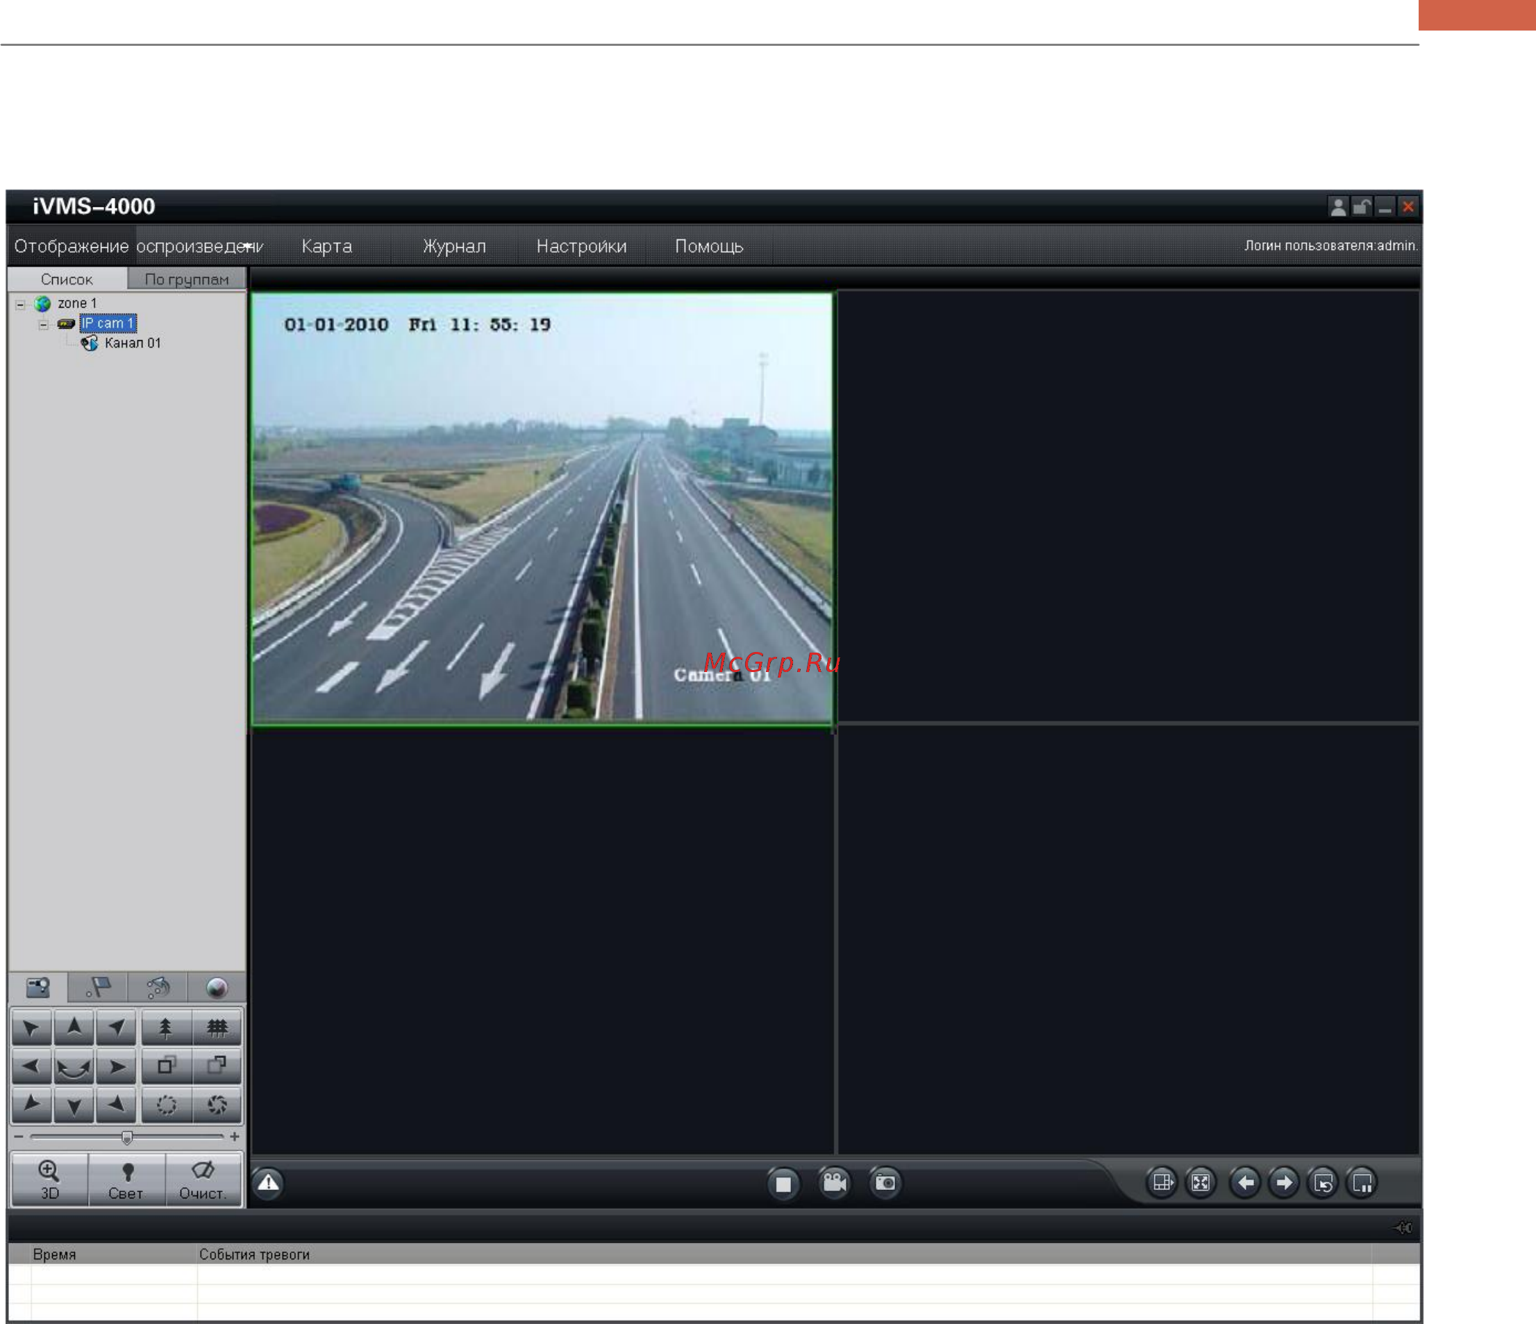This screenshot has width=1536, height=1324.
Task: Switch to Список tab
Action: click(x=67, y=280)
